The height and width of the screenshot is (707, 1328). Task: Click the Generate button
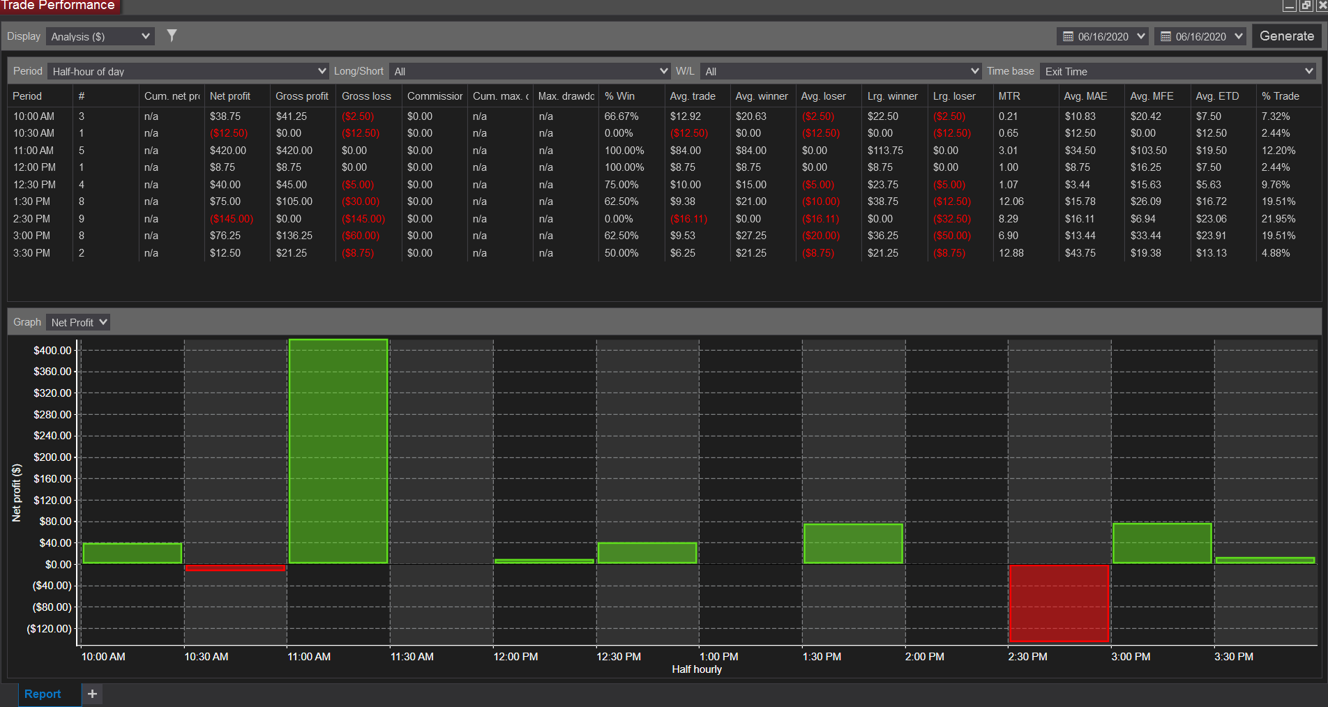point(1286,36)
